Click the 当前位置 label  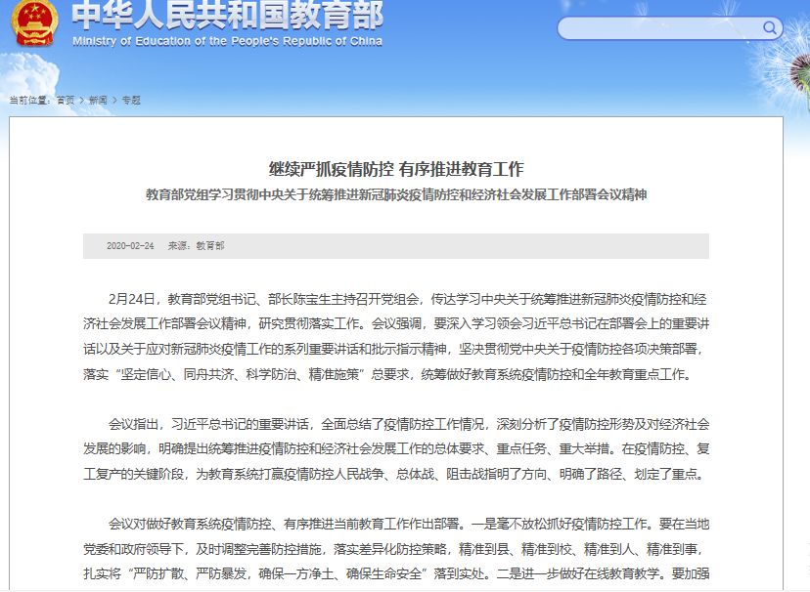click(x=29, y=100)
